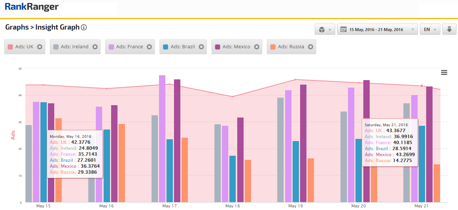Click the May 21 UK line data point
Viewport: 458px width, 210px height.
coord(422,86)
